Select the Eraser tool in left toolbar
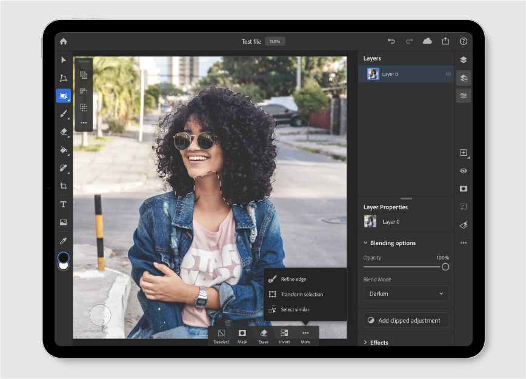The width and height of the screenshot is (526, 379). pos(63,132)
